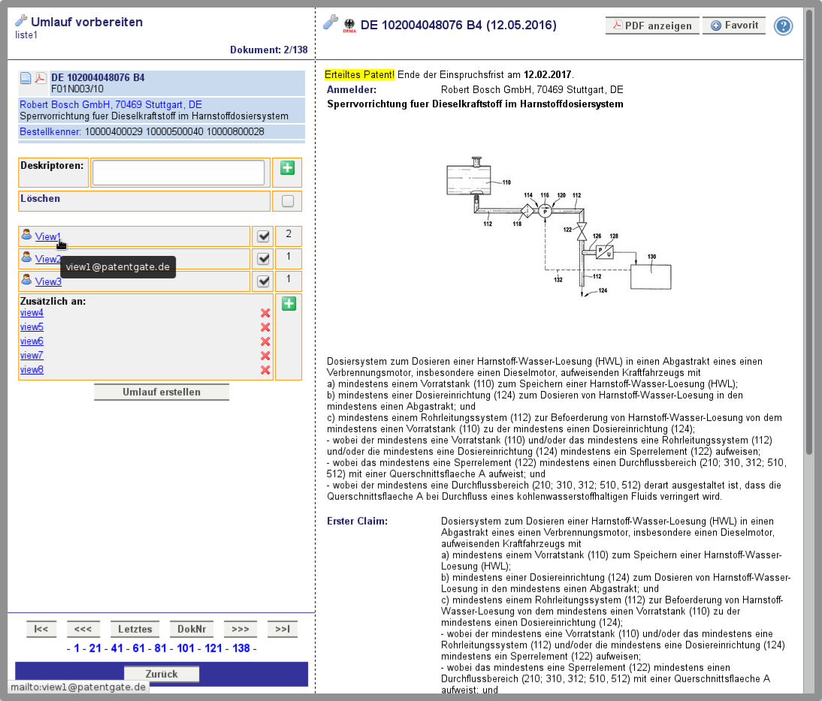Click the IPC class F01N003/10
The width and height of the screenshot is (822, 701).
77,89
